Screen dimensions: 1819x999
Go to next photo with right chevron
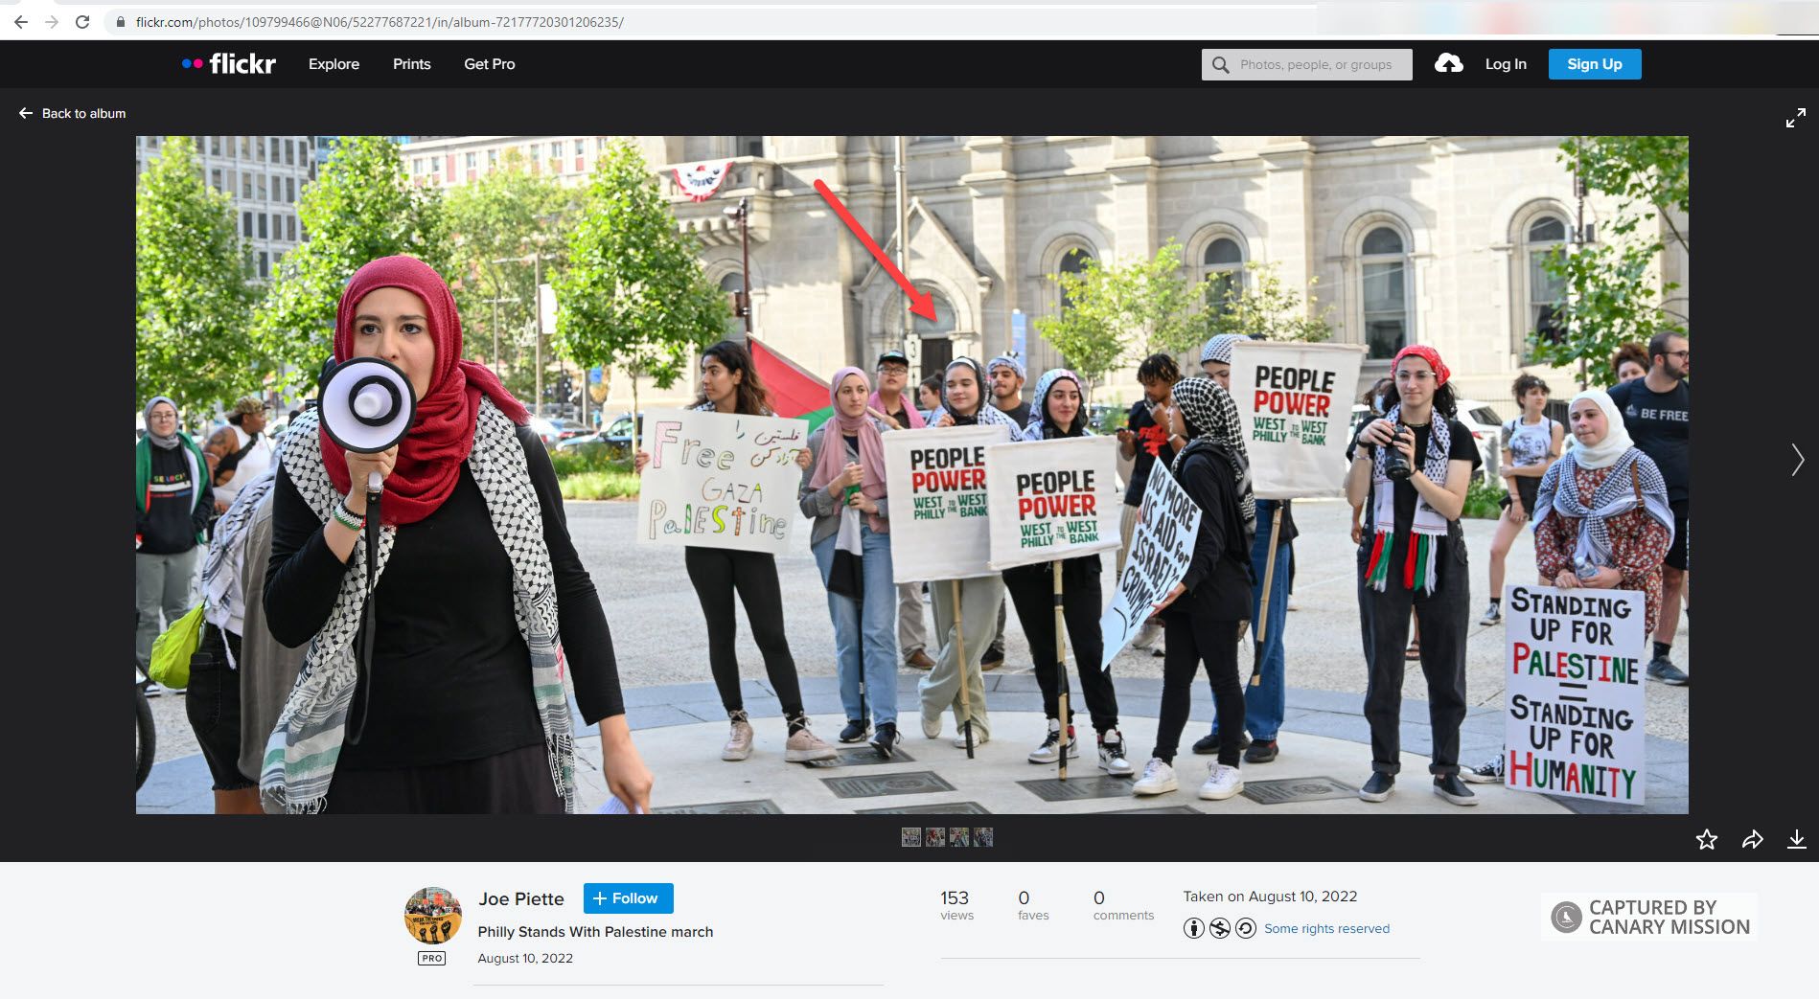pos(1797,460)
